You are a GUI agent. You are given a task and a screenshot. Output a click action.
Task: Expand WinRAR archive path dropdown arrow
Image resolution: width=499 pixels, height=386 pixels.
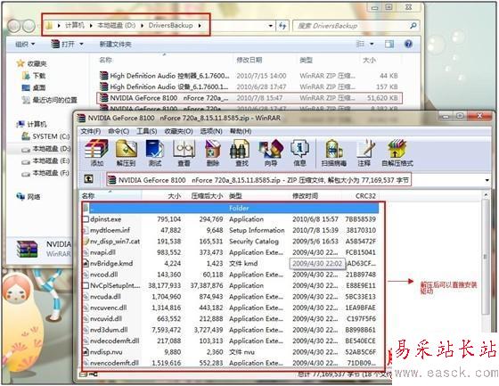487,180
